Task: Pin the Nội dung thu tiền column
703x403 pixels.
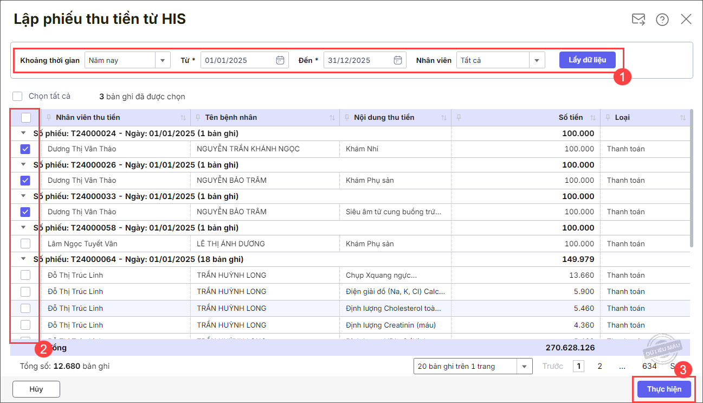Action: point(347,118)
